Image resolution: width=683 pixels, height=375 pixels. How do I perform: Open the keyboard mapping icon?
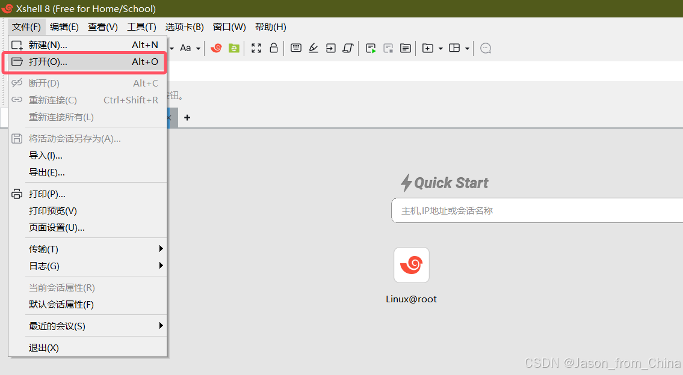tap(295, 48)
